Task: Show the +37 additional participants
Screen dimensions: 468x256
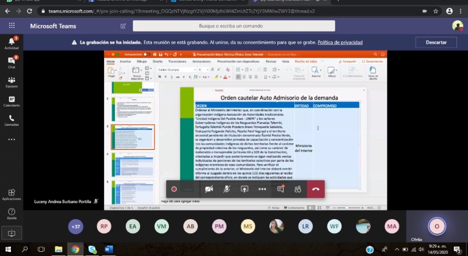Action: click(x=76, y=226)
